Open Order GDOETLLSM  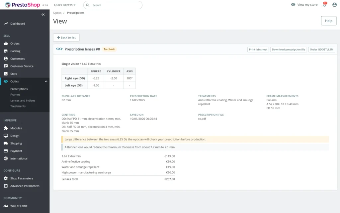[321, 49]
